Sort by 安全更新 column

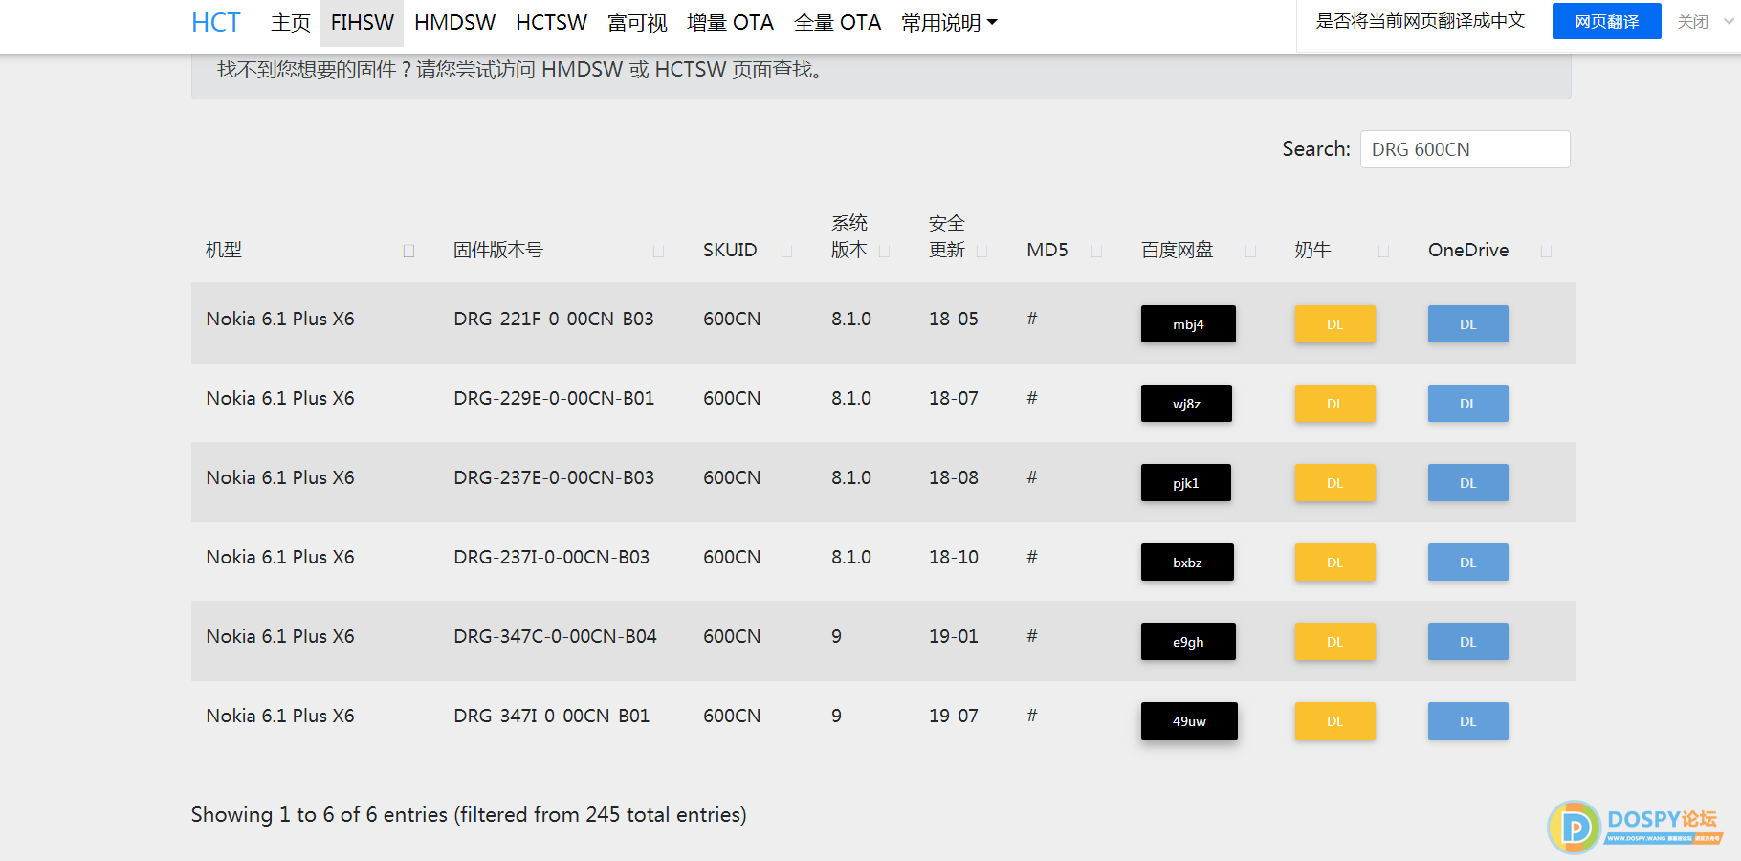(x=947, y=236)
